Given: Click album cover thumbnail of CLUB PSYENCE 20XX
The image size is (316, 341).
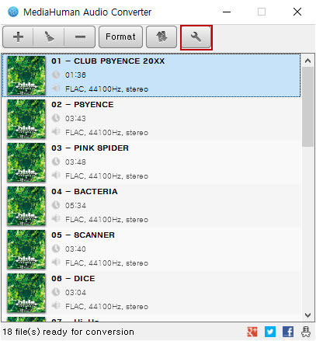Looking at the screenshot, I should click(26, 75).
